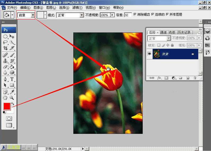Toggle lock position icon in Layers panel
This screenshot has width=211, height=151.
pyautogui.click(x=168, y=45)
